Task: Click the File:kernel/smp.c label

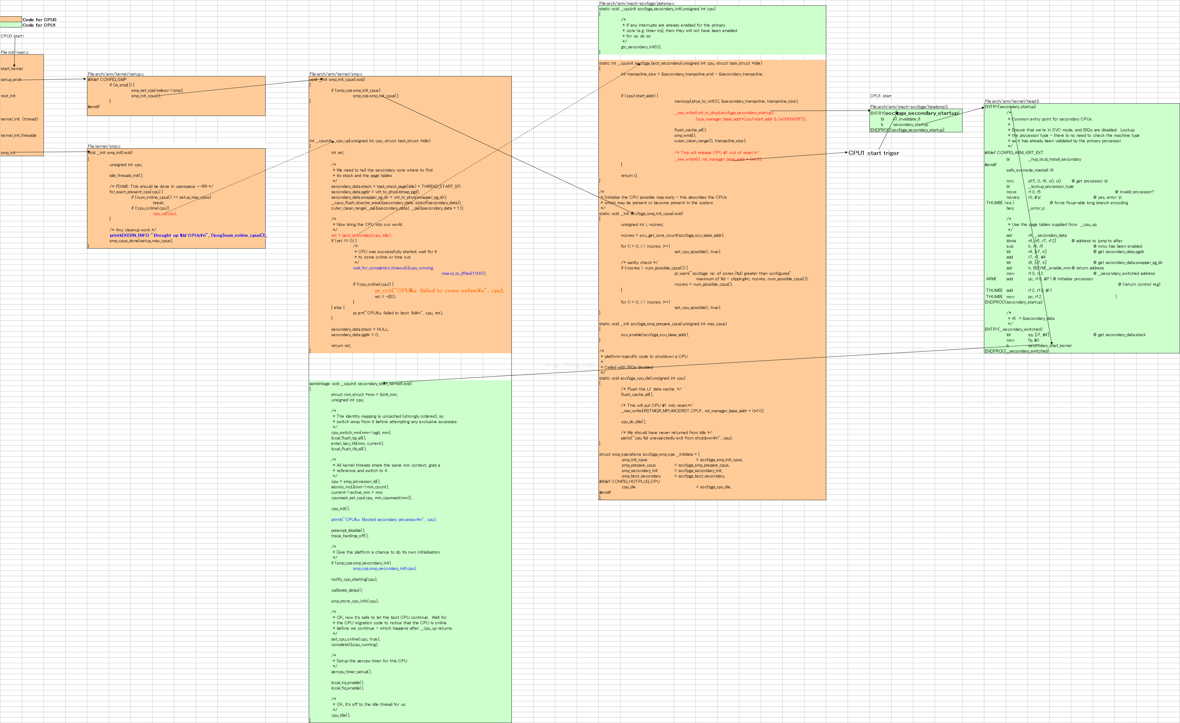Action: coord(104,146)
